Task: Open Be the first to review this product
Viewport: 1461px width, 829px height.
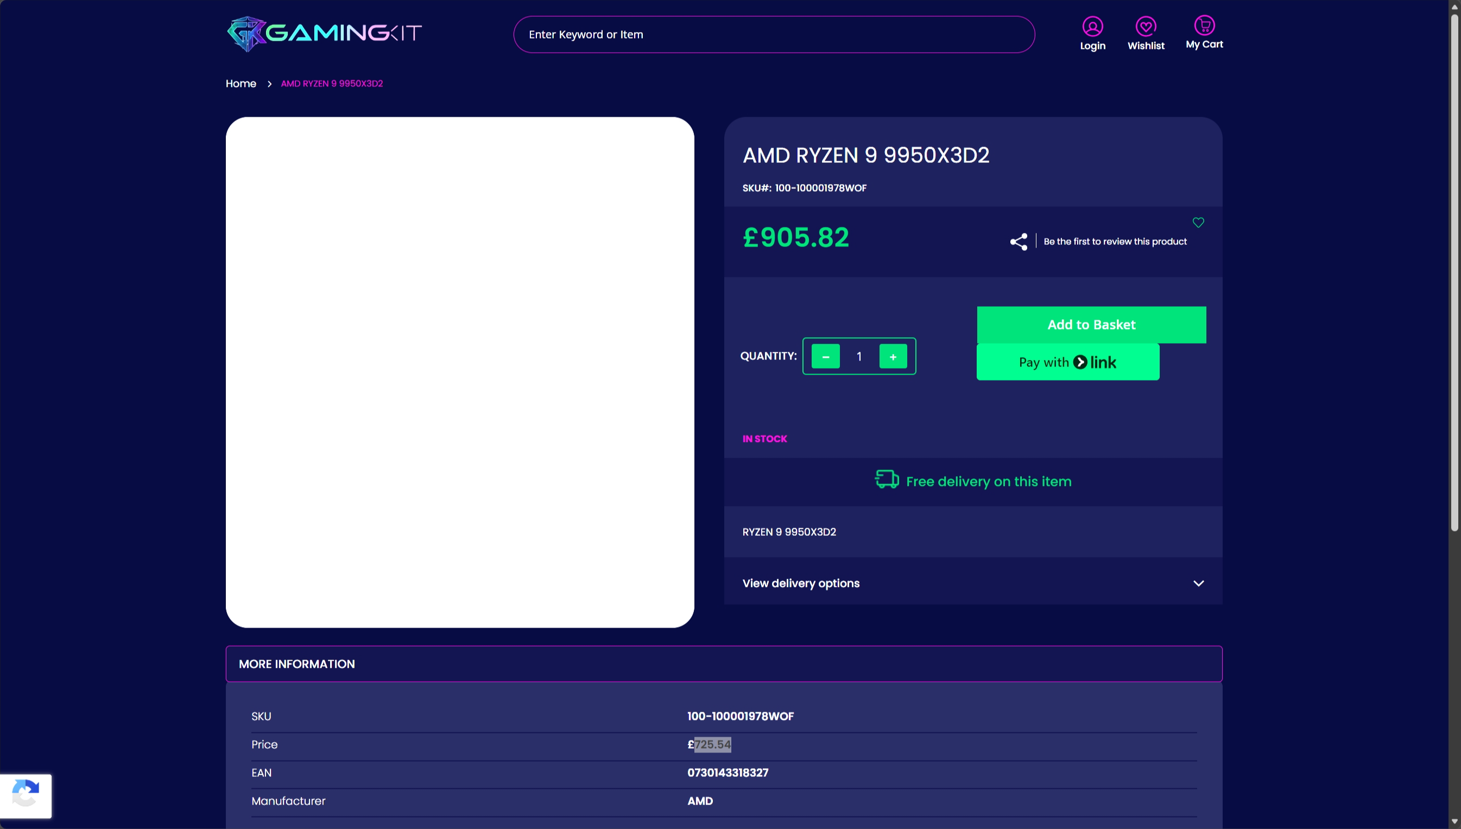Action: [1114, 242]
